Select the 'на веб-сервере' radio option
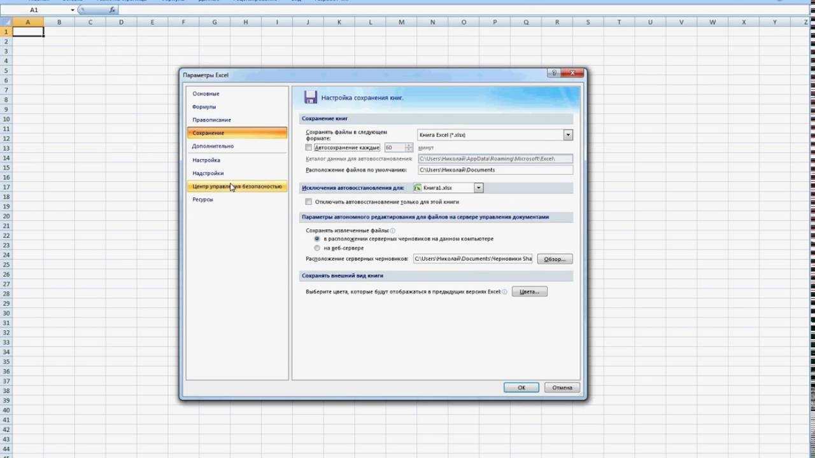Image resolution: width=815 pixels, height=458 pixels. (x=317, y=247)
